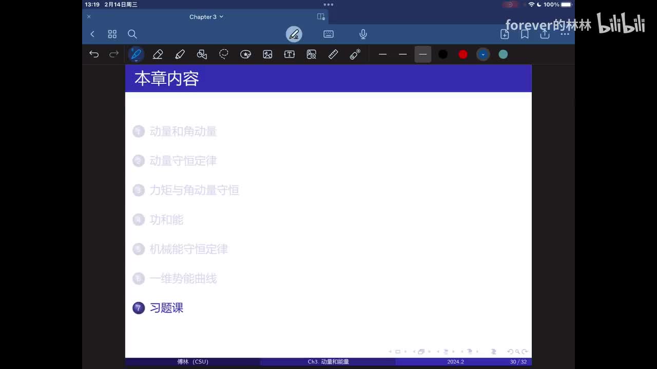This screenshot has height=369, width=657.
Task: Open the iPadOS multitasking three-dots menu
Action: point(328,4)
